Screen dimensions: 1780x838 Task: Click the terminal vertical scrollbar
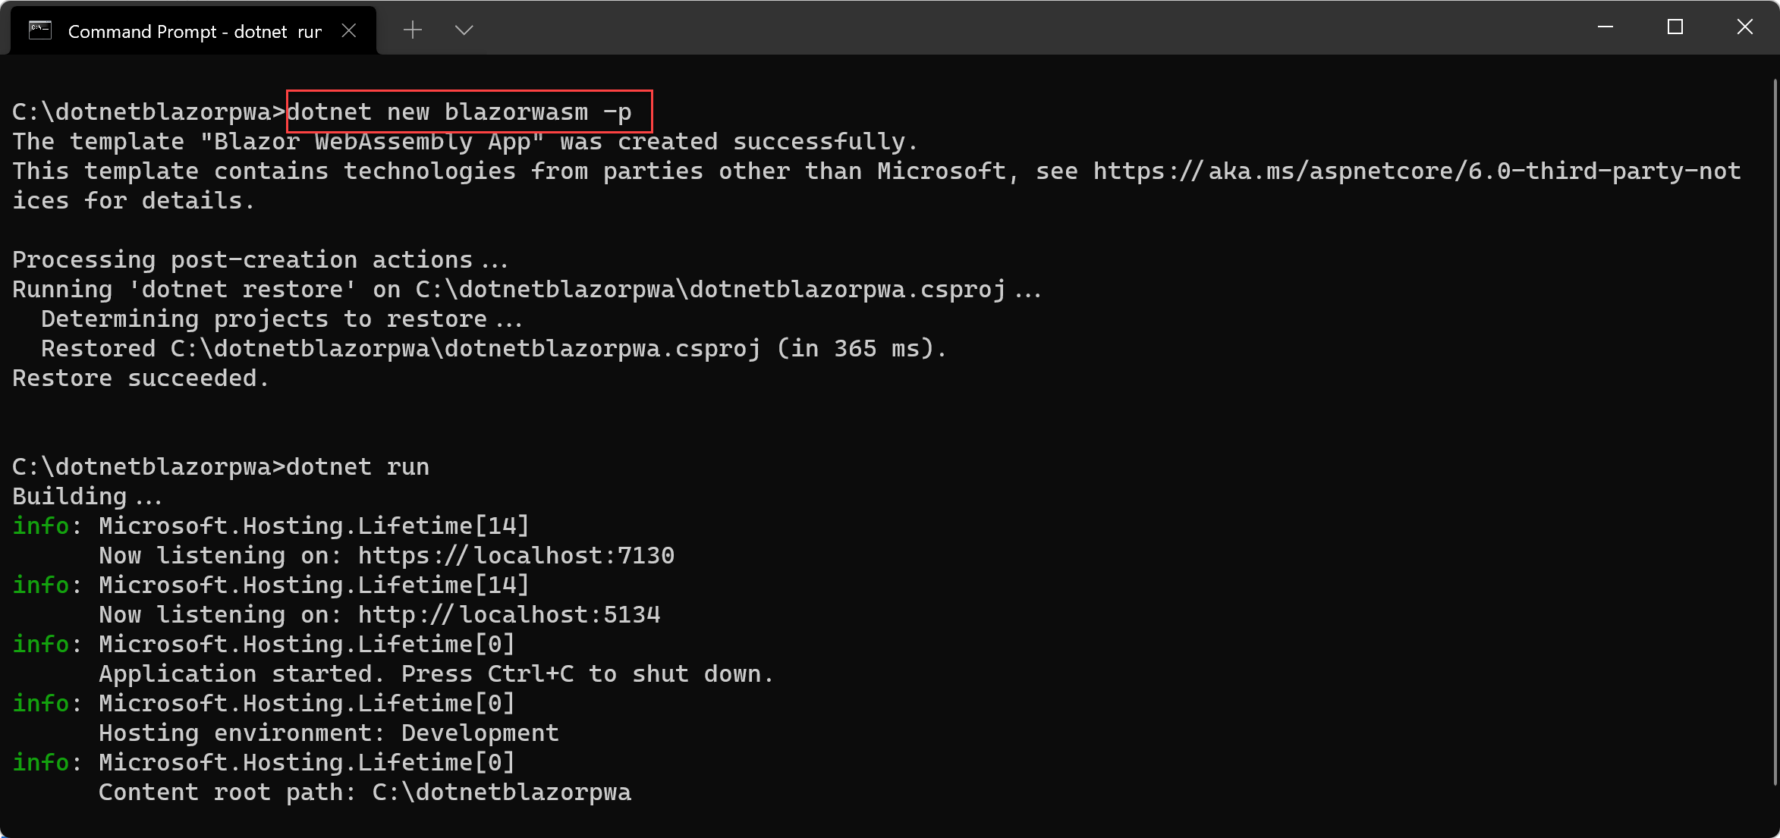pos(1775,432)
